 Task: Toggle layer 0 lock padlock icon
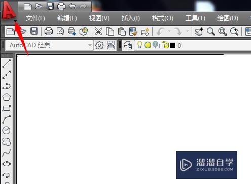[x=165, y=45]
